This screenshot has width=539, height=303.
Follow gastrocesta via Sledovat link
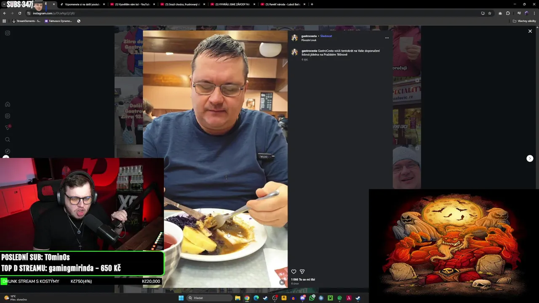(x=326, y=36)
